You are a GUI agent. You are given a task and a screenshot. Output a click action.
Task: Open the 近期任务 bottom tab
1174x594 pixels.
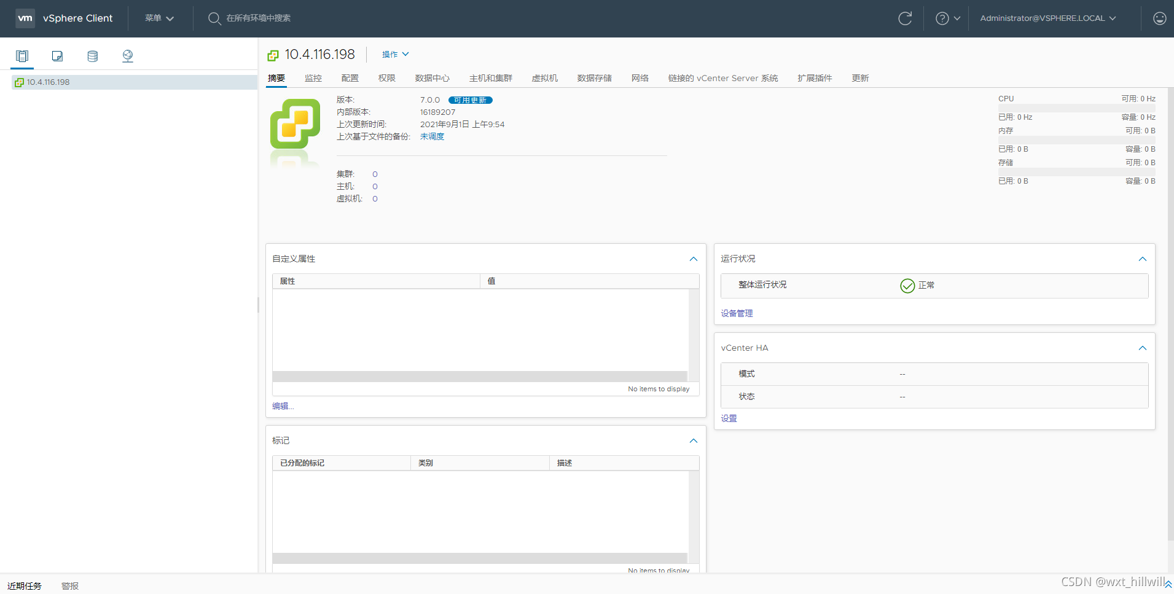25,586
